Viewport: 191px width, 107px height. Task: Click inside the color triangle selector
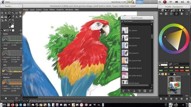(x=175, y=39)
